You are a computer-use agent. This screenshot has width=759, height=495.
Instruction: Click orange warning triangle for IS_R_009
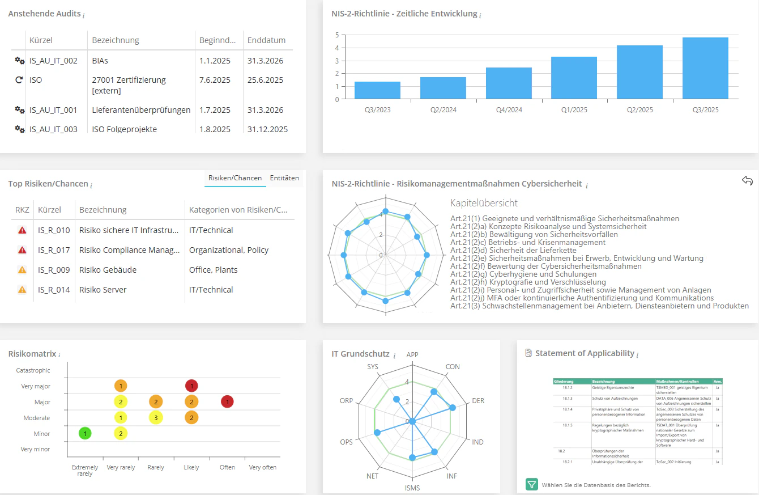point(22,270)
